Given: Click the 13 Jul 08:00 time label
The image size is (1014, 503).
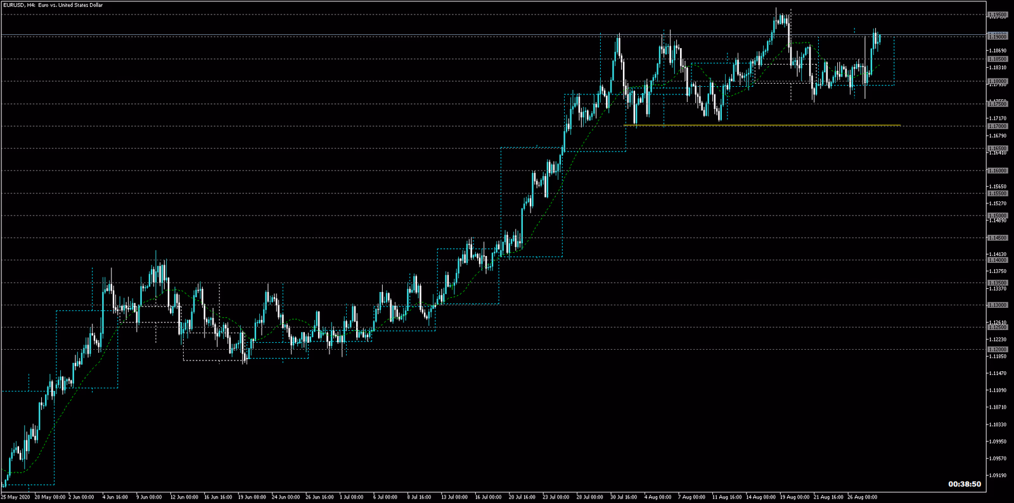Looking at the screenshot, I should tap(454, 497).
